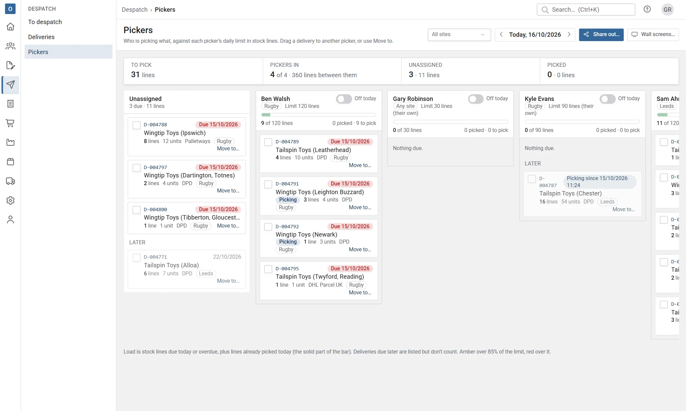Screen dimensions: 686x411
Task: Go to previous day arrow
Action: tap(501, 34)
